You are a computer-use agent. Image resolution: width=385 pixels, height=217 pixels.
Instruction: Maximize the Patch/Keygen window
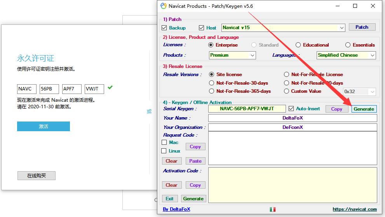(x=355, y=6)
